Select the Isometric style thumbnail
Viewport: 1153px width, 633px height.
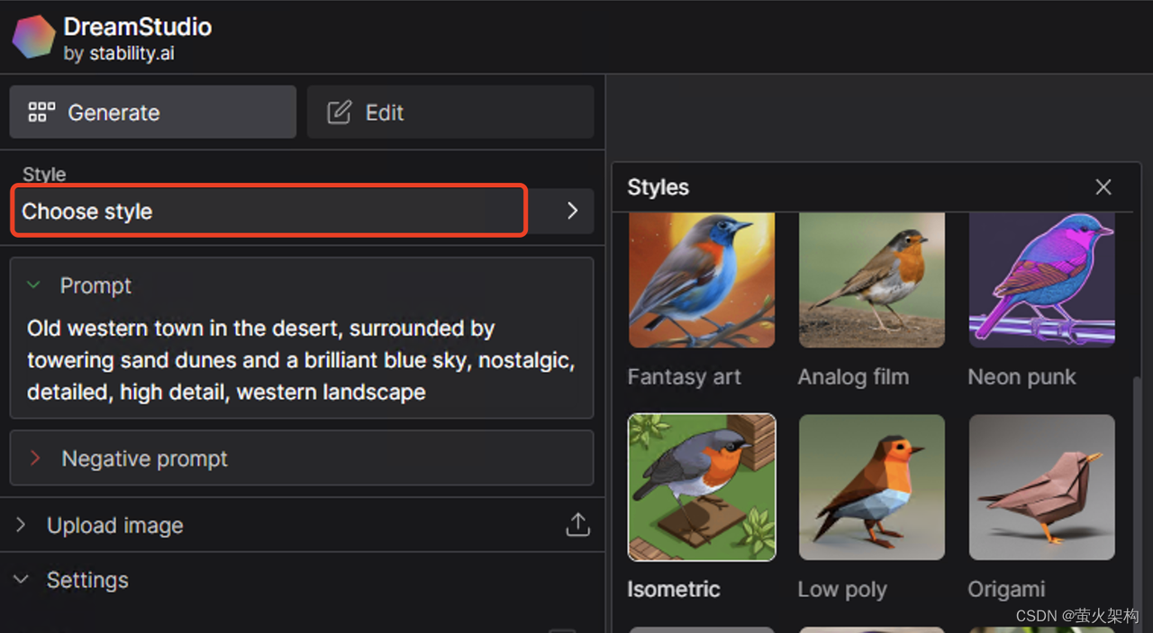[x=702, y=487]
